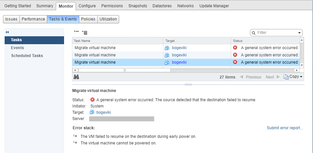This screenshot has width=313, height=153.
Task: Click the binoculars find icon
Action: (x=76, y=77)
